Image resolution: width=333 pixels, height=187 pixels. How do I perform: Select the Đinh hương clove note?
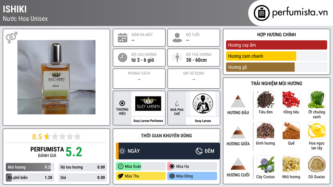265,131
